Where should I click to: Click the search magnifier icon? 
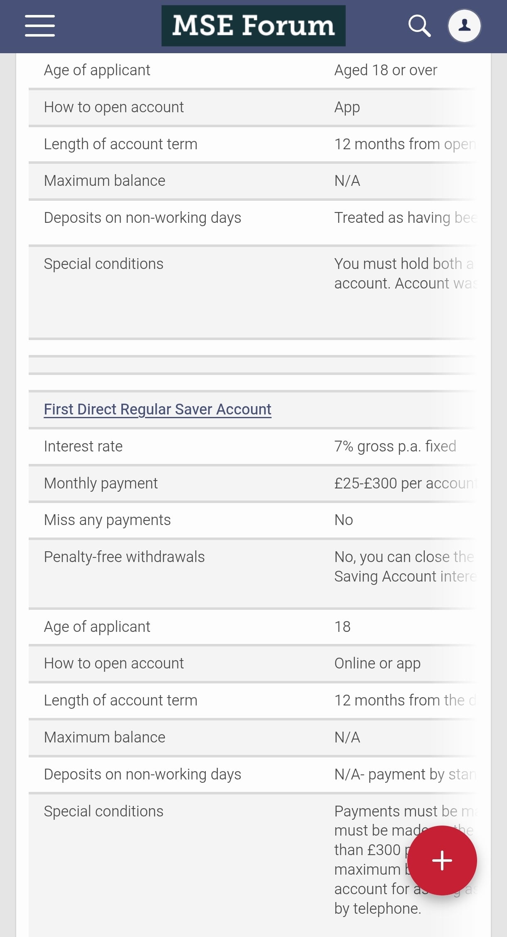pyautogui.click(x=419, y=26)
